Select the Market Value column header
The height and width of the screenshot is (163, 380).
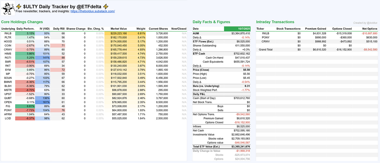(x=119, y=29)
